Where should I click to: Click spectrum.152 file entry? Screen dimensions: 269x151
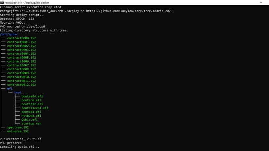[x=18, y=127]
